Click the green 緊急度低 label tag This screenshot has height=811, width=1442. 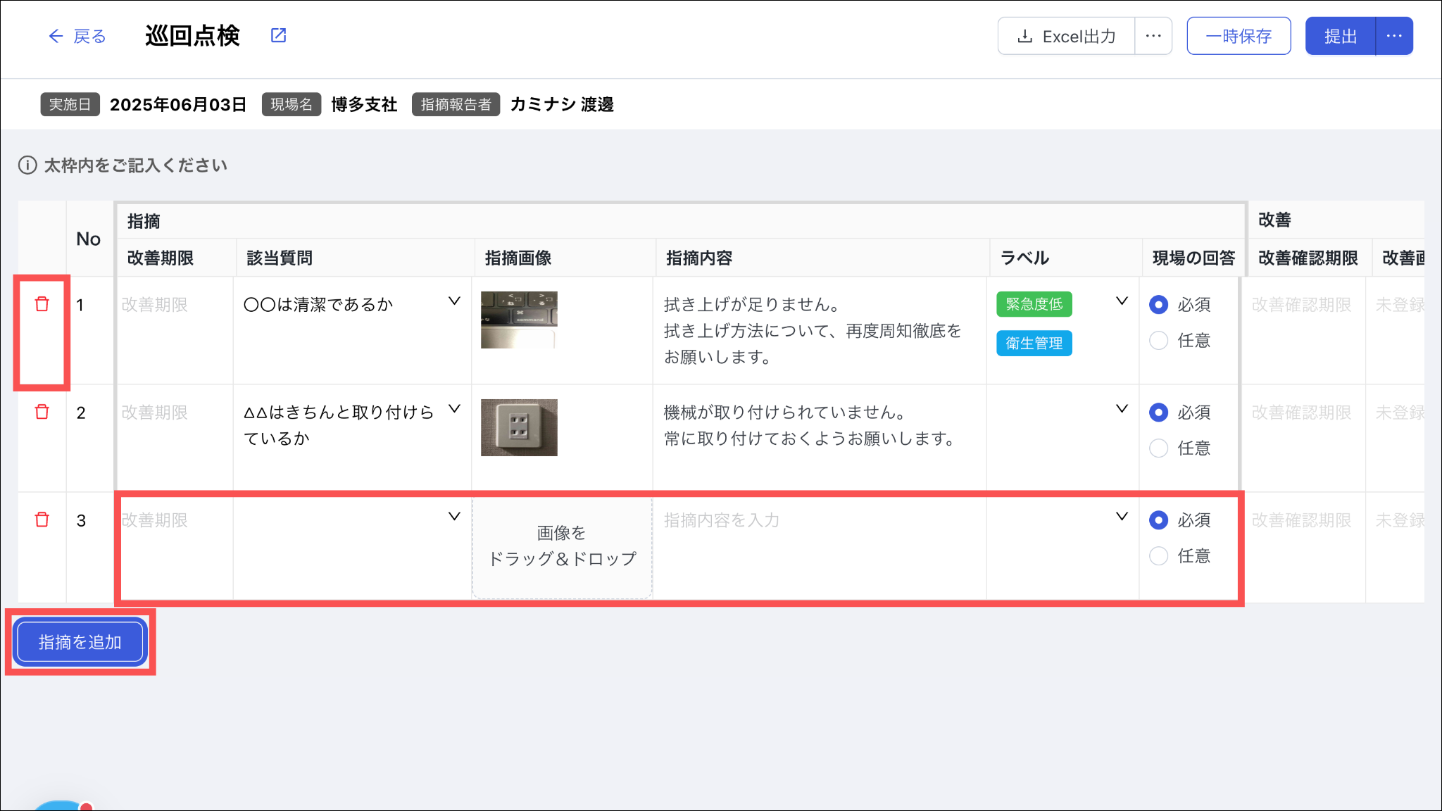click(x=1034, y=304)
